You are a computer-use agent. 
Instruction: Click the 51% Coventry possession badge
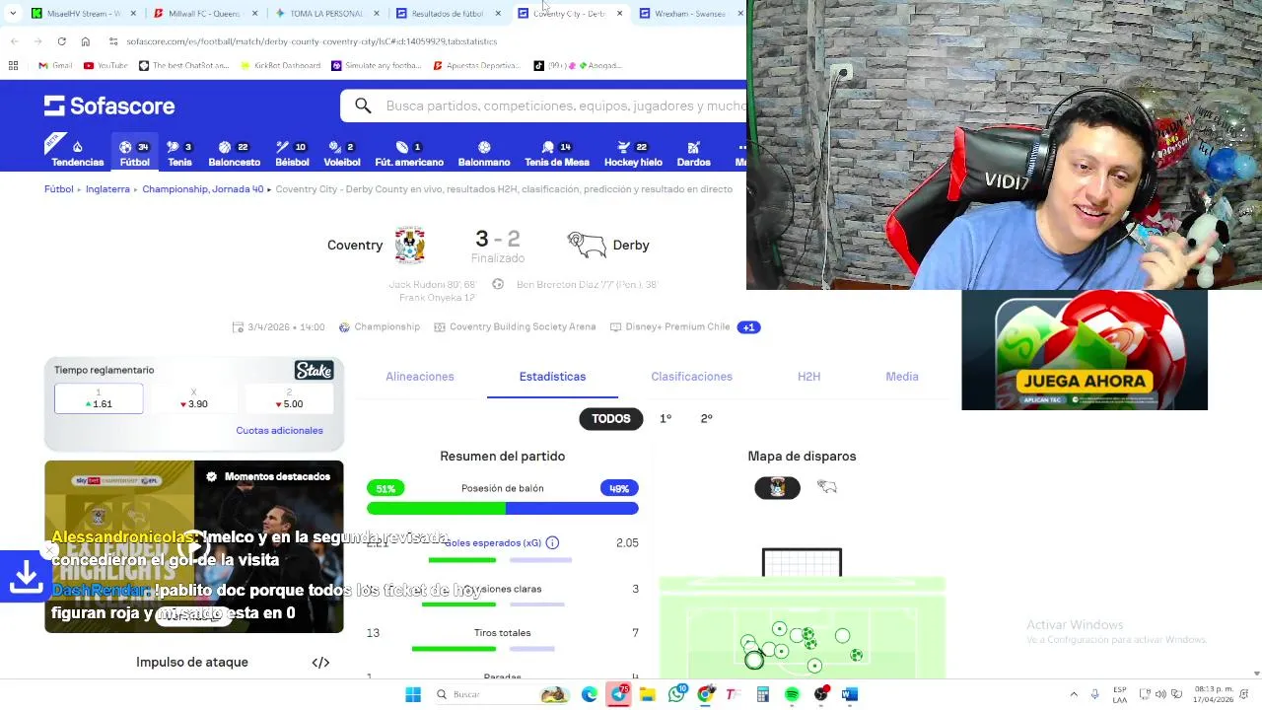[x=385, y=488]
